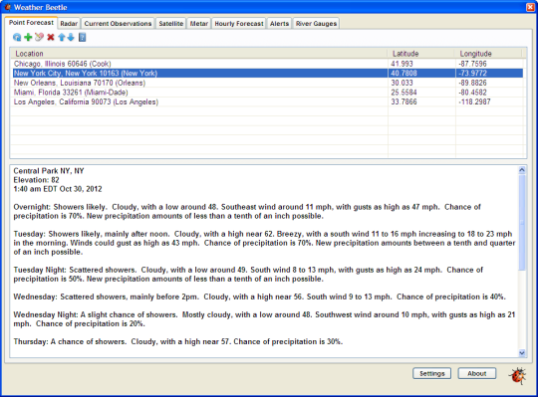This screenshot has width=538, height=397.
Task: Show the River Gauges tab
Action: pyautogui.click(x=316, y=24)
